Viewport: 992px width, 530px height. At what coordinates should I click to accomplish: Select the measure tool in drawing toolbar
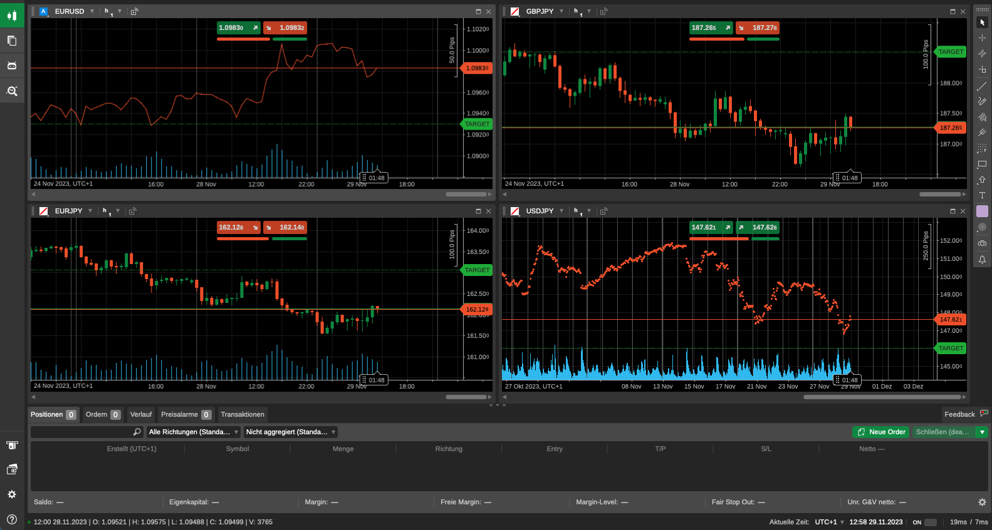point(982,69)
